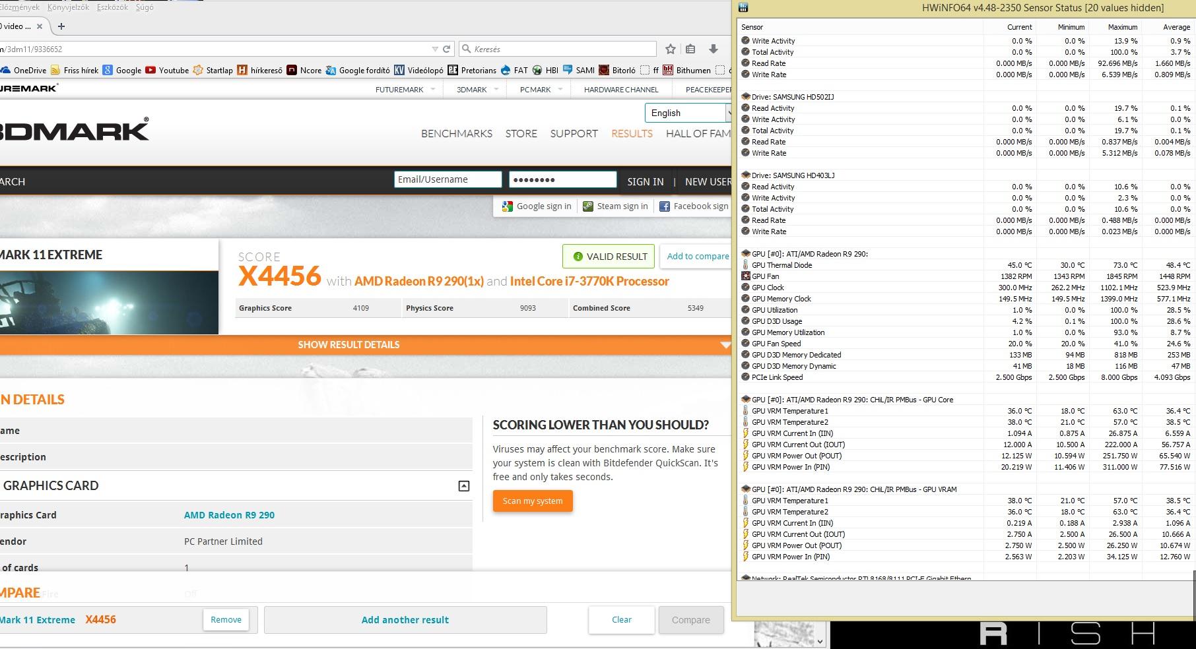The width and height of the screenshot is (1196, 649).
Task: Click the New User link
Action: (708, 181)
